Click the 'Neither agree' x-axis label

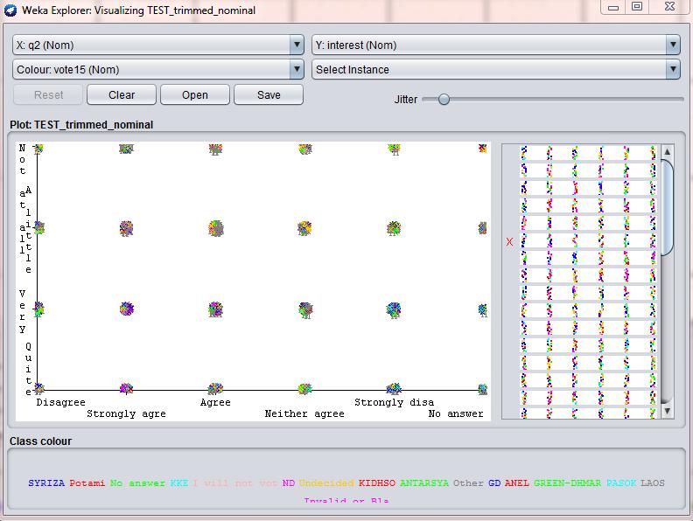tap(304, 413)
